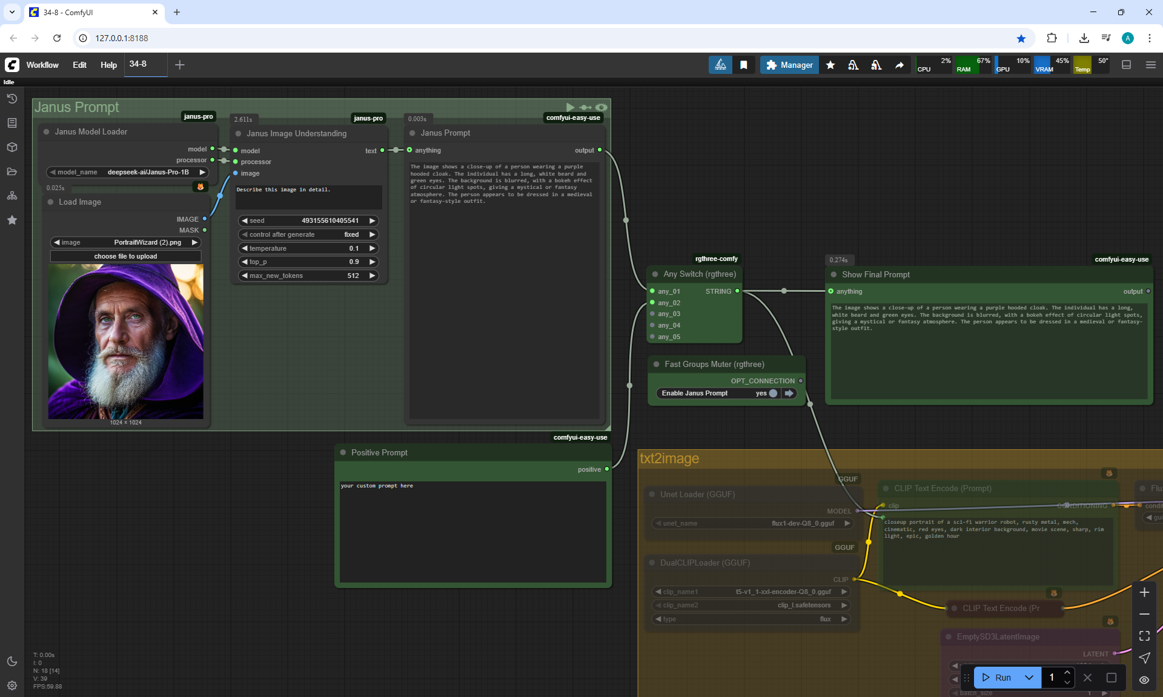Screen dimensions: 1163x697
Task: Open the Workflow menu
Action: 42,65
